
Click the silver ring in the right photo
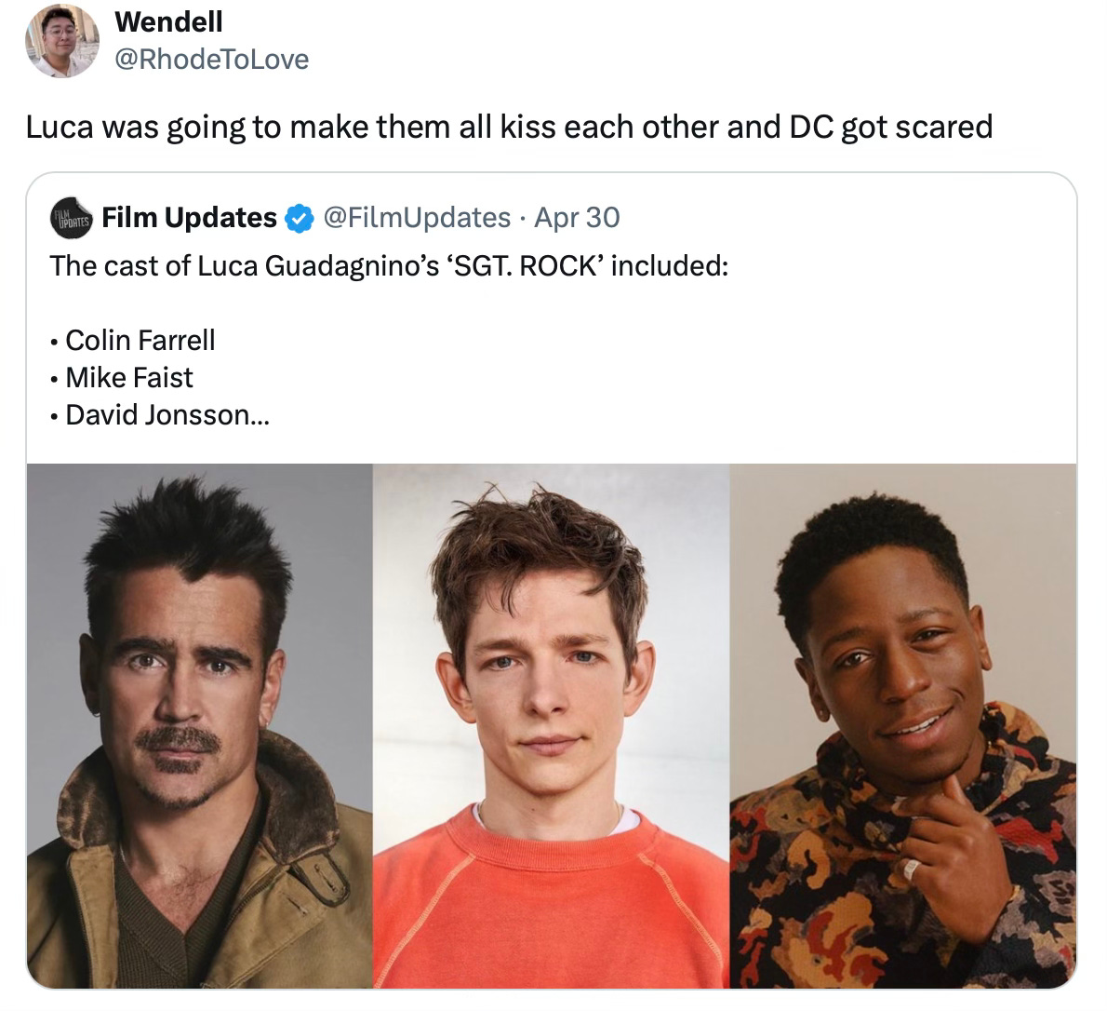912,869
